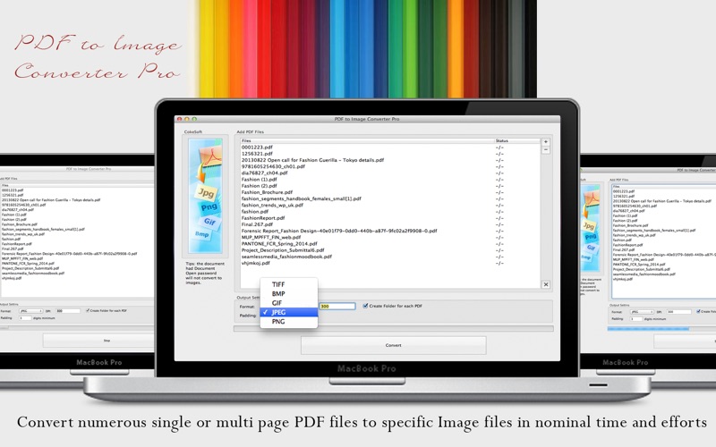Click the Padding digits field in right window
Image resolution: width=716 pixels, height=447 pixels.
[x=636, y=319]
